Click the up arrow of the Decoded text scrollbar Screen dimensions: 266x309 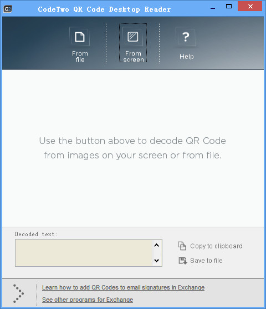pyautogui.click(x=157, y=245)
